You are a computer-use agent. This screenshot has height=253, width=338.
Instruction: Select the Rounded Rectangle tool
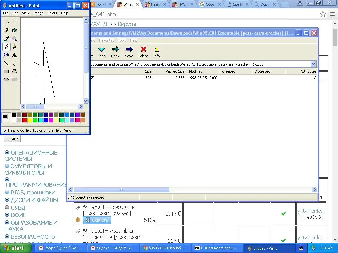(15, 80)
